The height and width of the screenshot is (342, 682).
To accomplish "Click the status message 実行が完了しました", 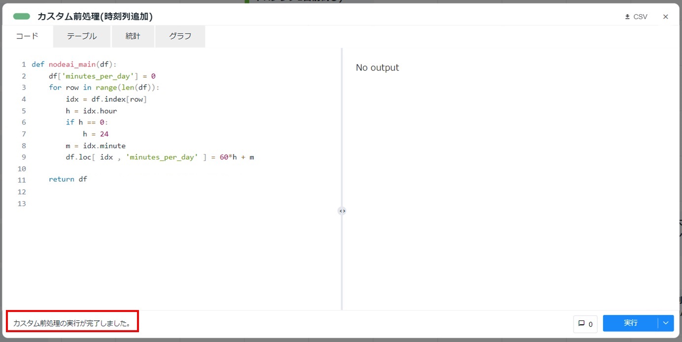I will pyautogui.click(x=72, y=324).
